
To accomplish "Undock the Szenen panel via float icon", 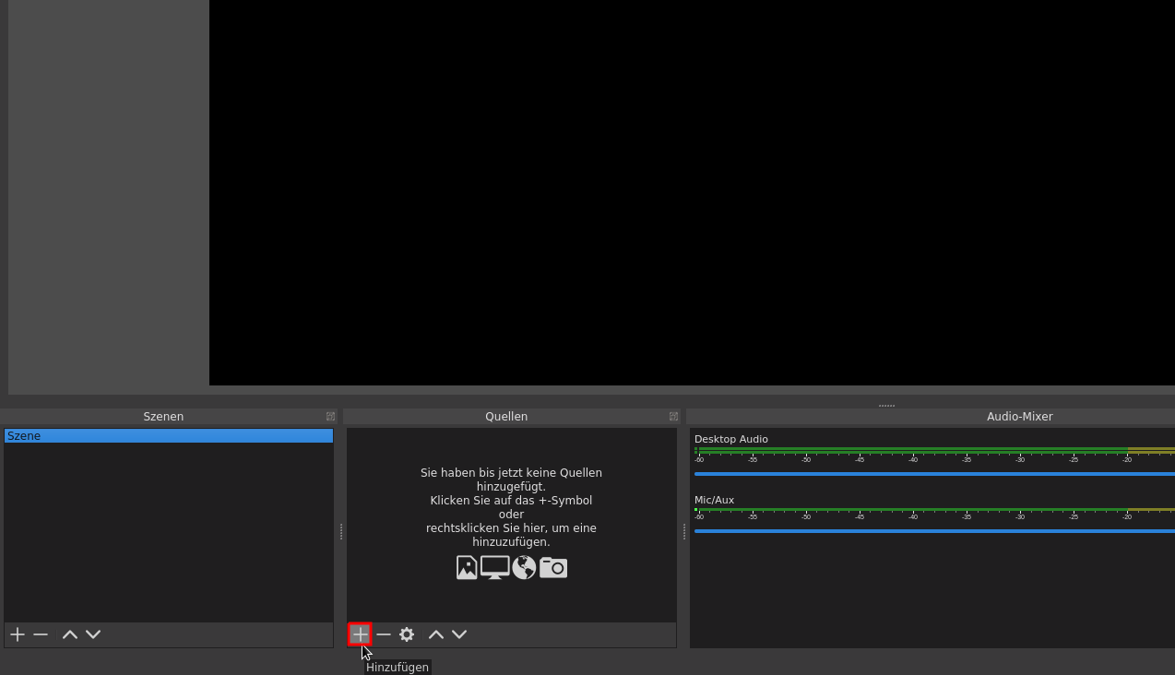I will [330, 417].
